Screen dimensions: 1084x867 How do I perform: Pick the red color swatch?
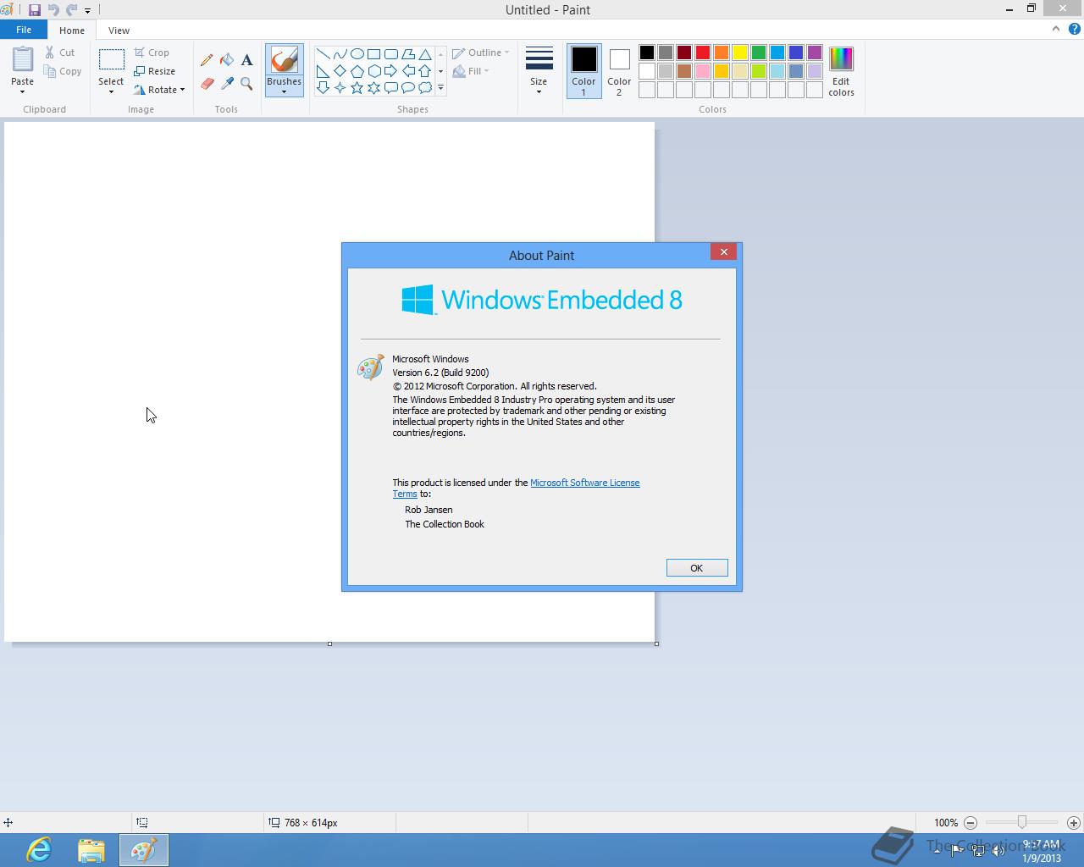tap(703, 52)
